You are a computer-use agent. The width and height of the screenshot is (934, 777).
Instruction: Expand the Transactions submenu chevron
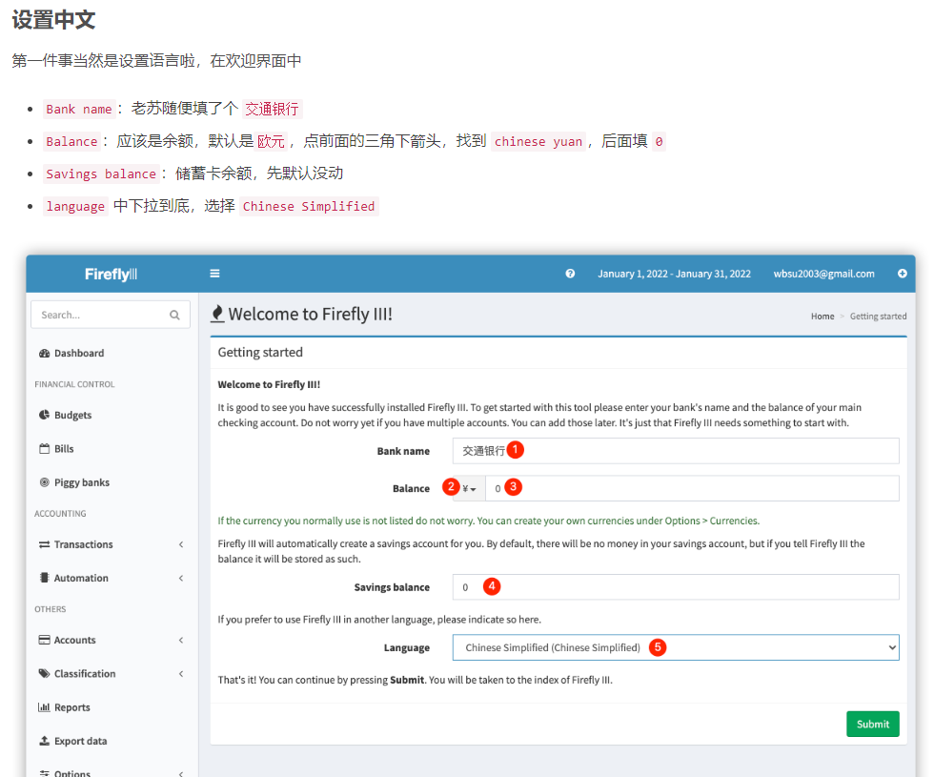pos(181,544)
